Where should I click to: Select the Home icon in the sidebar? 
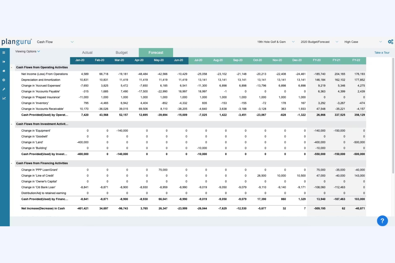pos(4,71)
